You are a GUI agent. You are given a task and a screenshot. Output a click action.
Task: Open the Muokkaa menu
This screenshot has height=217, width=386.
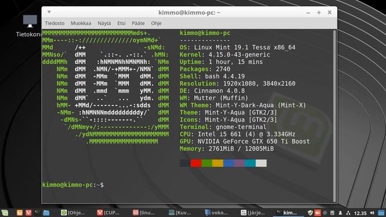[81, 23]
